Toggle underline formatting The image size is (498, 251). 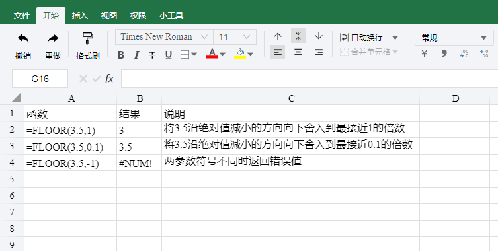[x=169, y=55]
